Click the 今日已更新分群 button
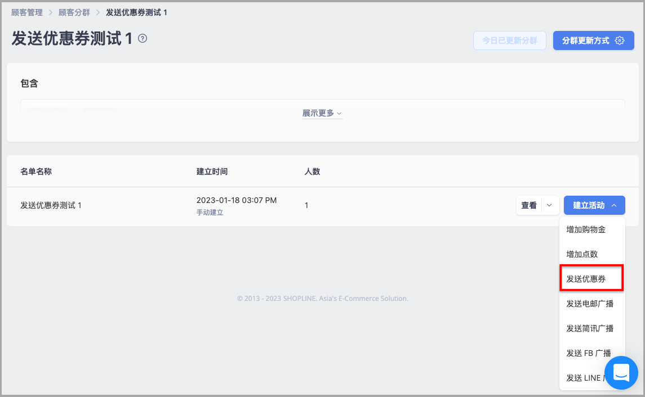The height and width of the screenshot is (397, 645). click(x=510, y=40)
